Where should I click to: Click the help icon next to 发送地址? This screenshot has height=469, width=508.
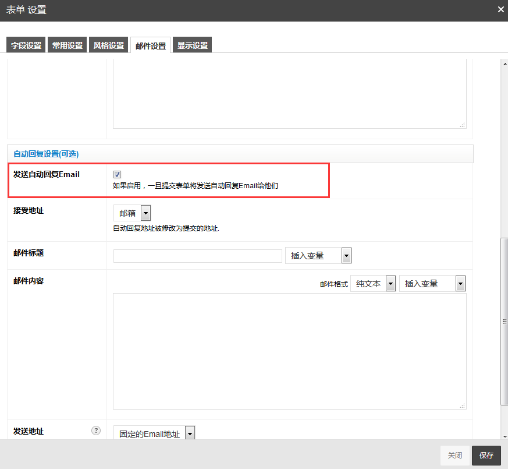click(96, 431)
